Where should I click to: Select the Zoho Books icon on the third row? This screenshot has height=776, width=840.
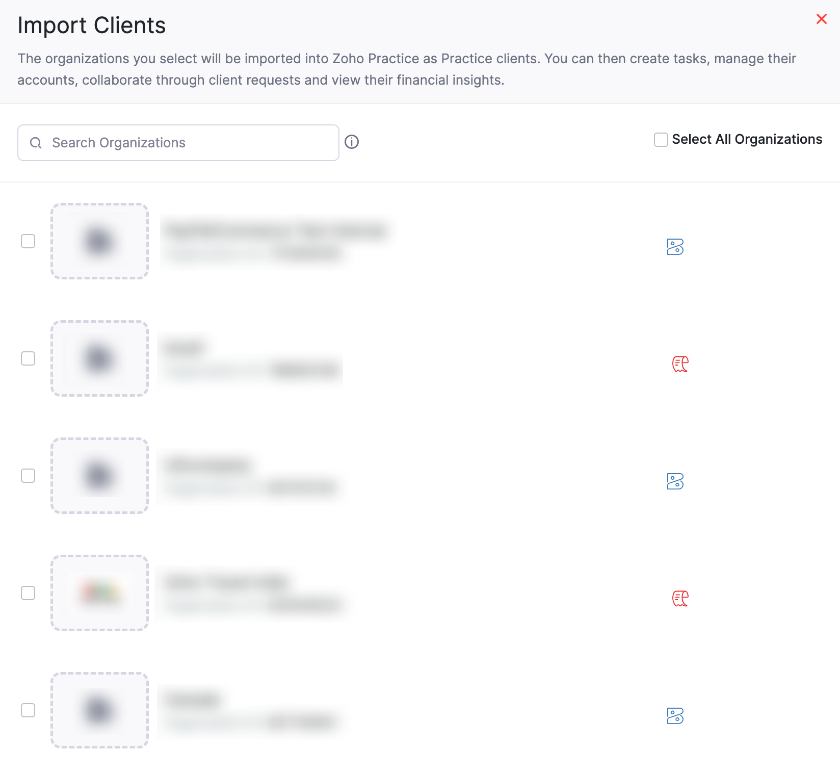[x=676, y=481]
